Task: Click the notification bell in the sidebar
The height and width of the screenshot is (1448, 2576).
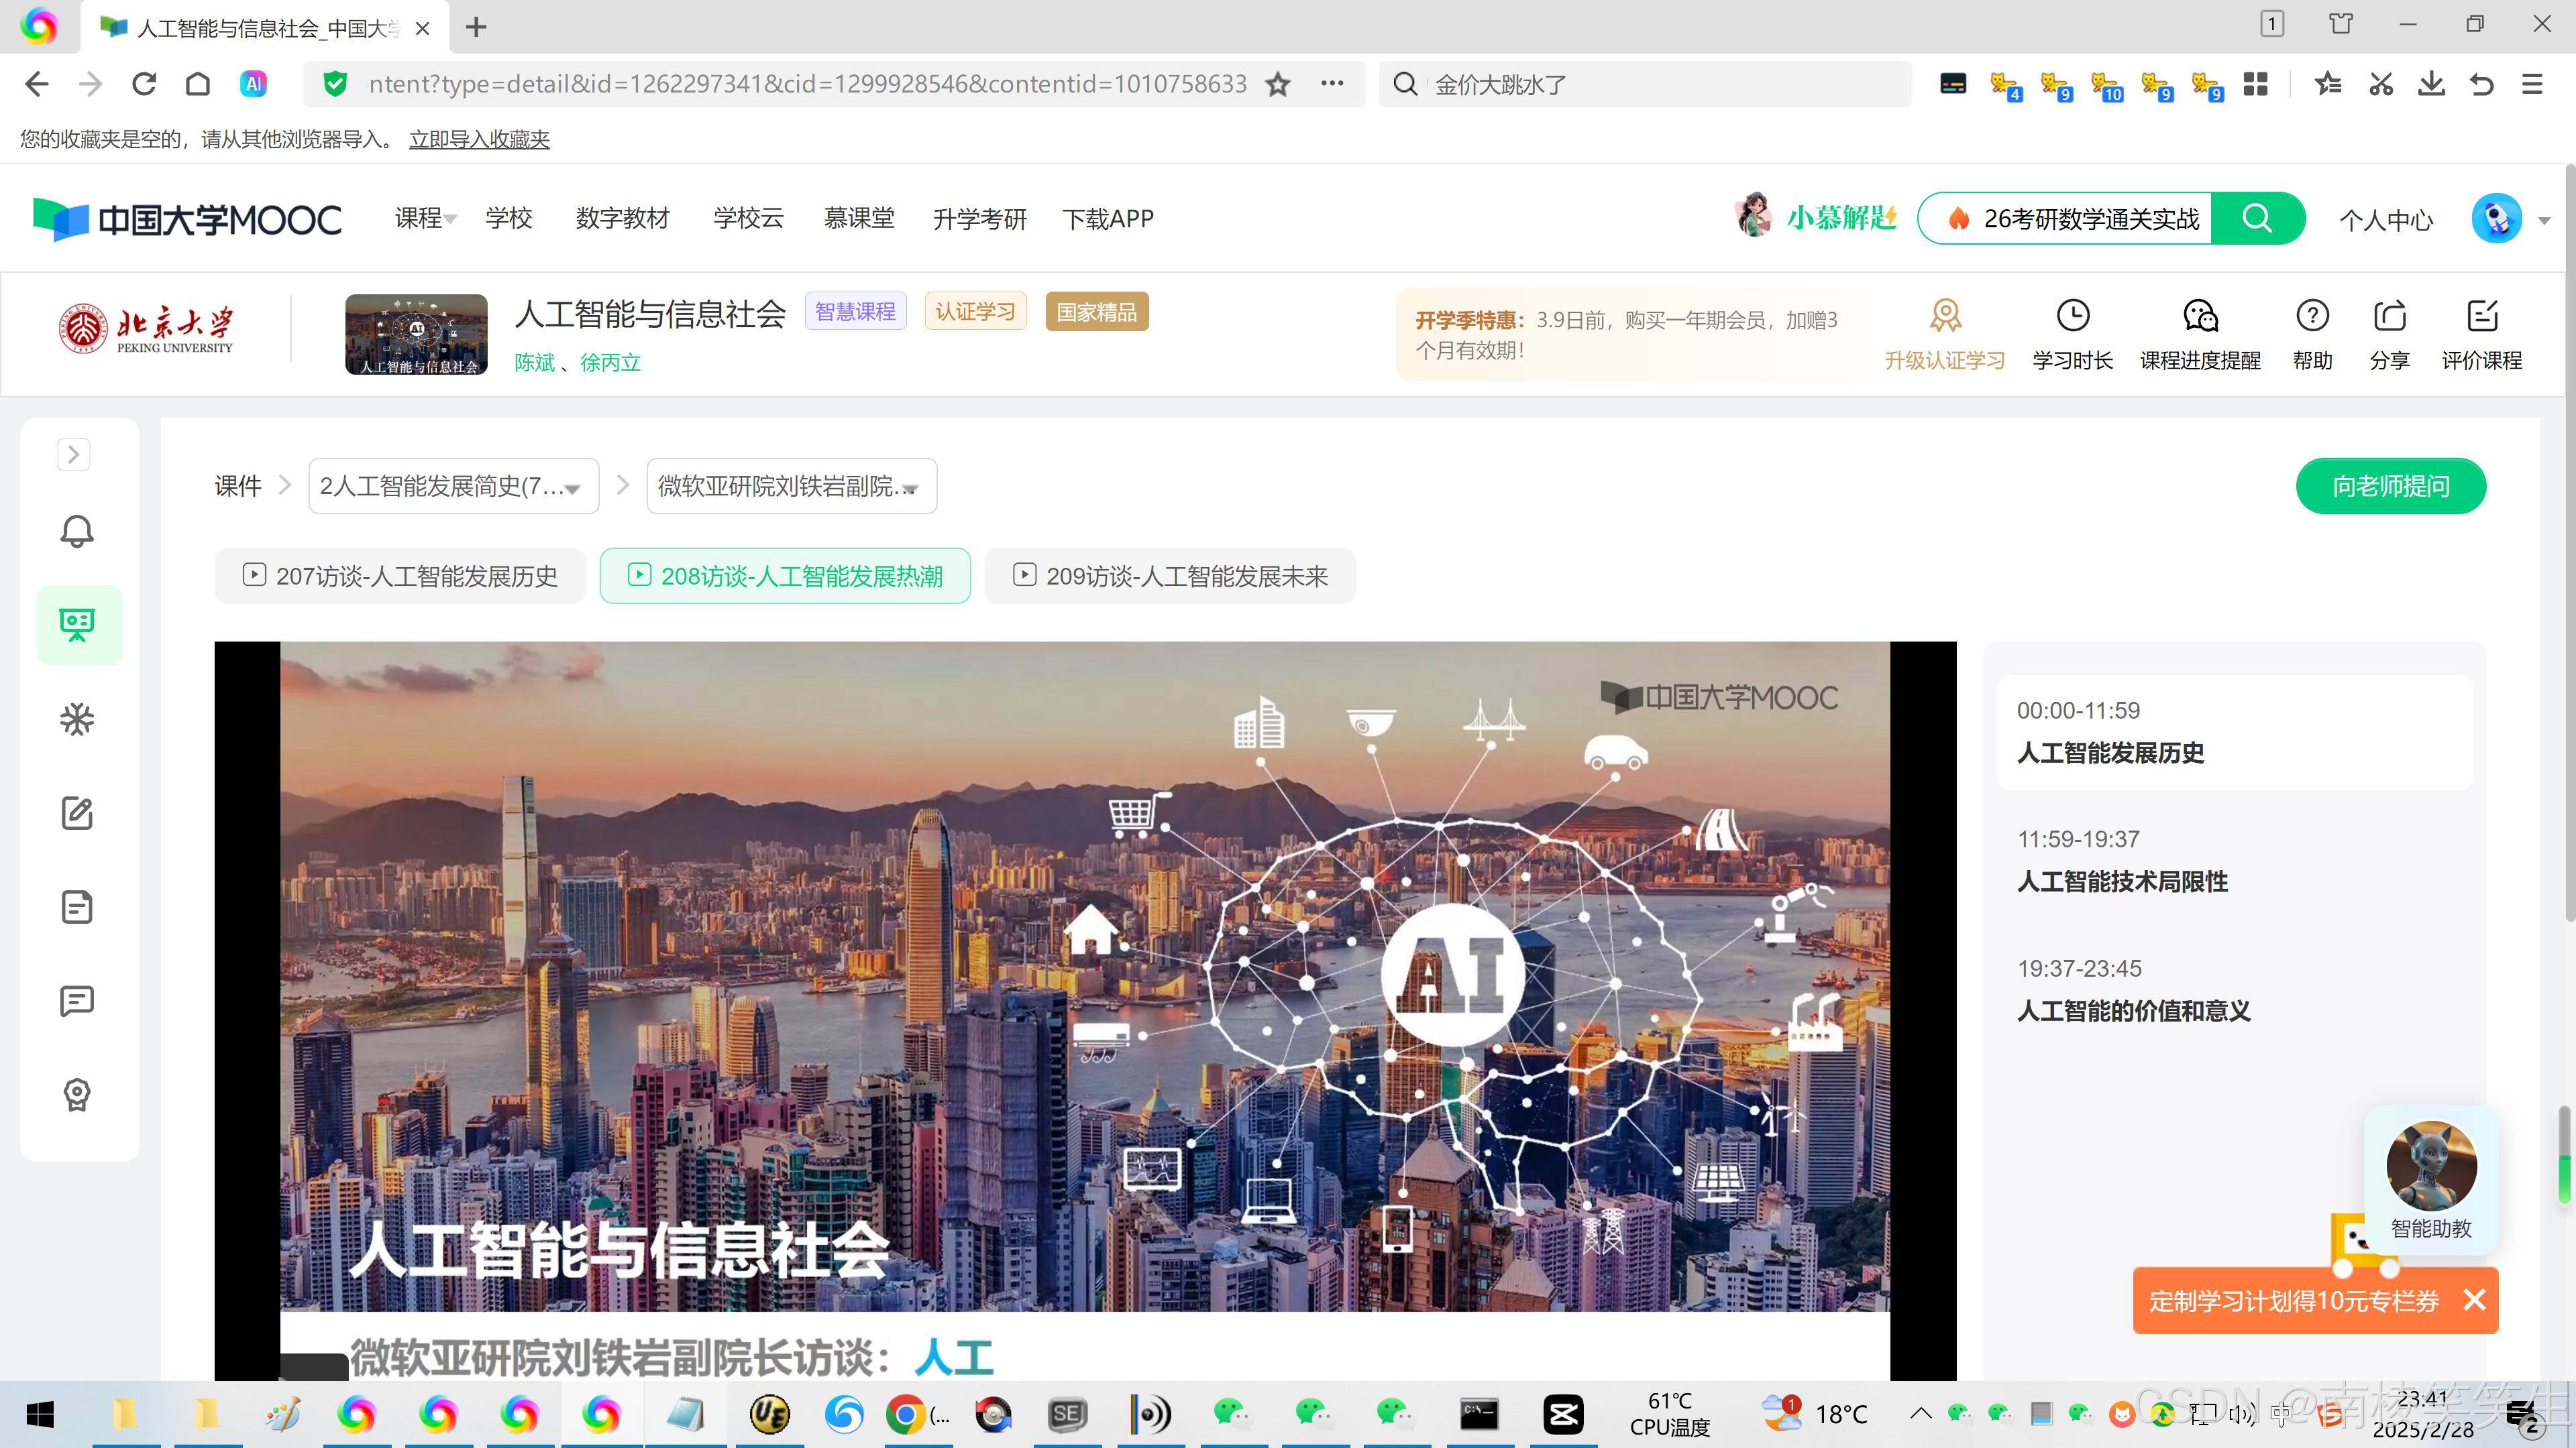Action: (x=77, y=531)
